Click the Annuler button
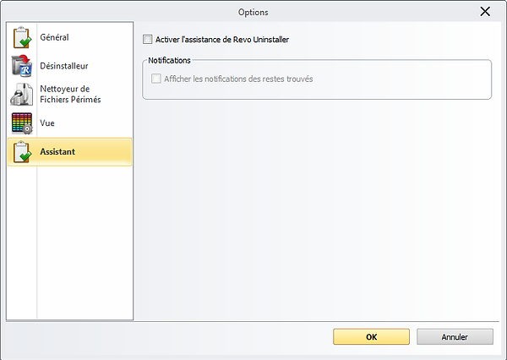The image size is (507, 360). pyautogui.click(x=455, y=336)
